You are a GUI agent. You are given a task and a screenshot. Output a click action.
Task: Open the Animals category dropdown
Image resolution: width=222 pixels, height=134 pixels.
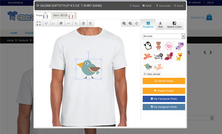click(164, 36)
